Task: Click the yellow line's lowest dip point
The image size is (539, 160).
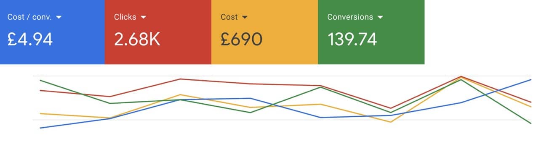Action: click(391, 122)
